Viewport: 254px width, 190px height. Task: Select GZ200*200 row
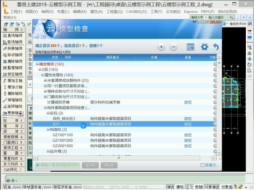tap(124, 146)
